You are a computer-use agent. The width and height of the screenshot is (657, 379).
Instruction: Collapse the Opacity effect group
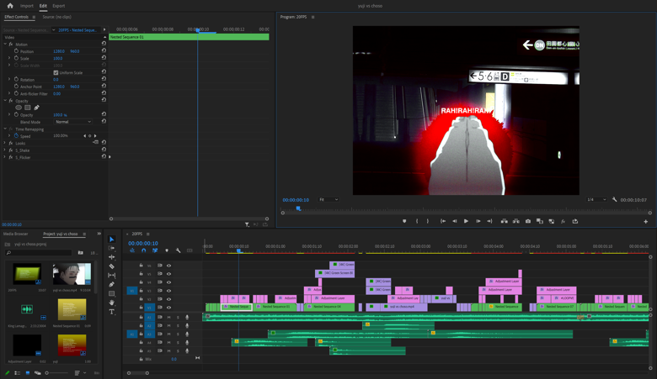click(x=5, y=101)
